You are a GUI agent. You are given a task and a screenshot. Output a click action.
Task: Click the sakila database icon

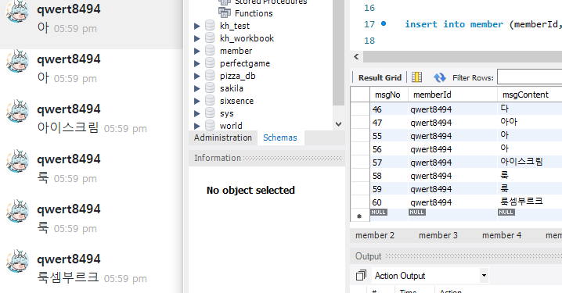[x=210, y=88]
